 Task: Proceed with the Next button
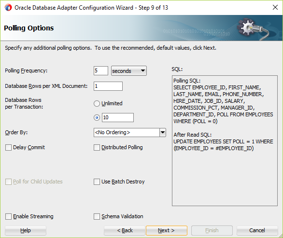click(x=167, y=230)
